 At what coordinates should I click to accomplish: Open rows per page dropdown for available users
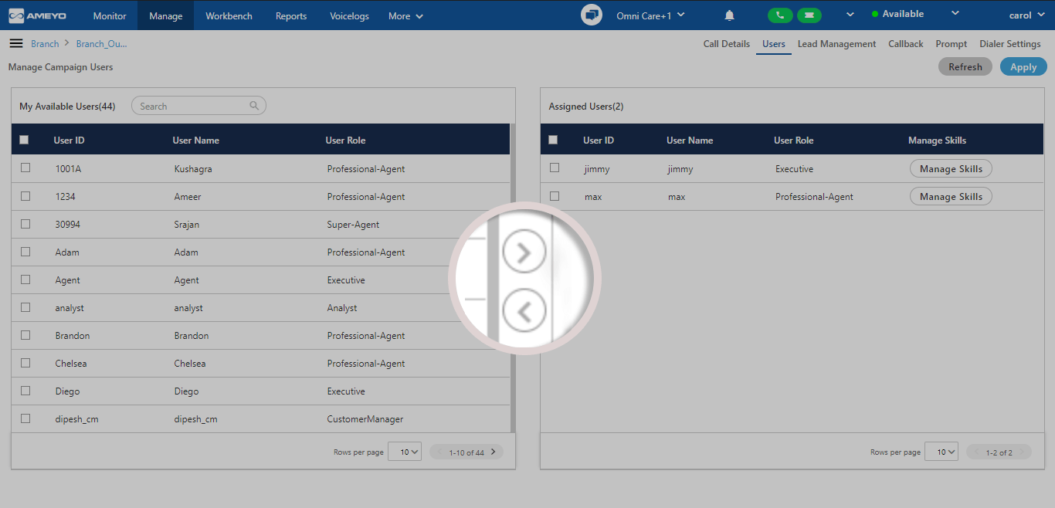point(405,452)
